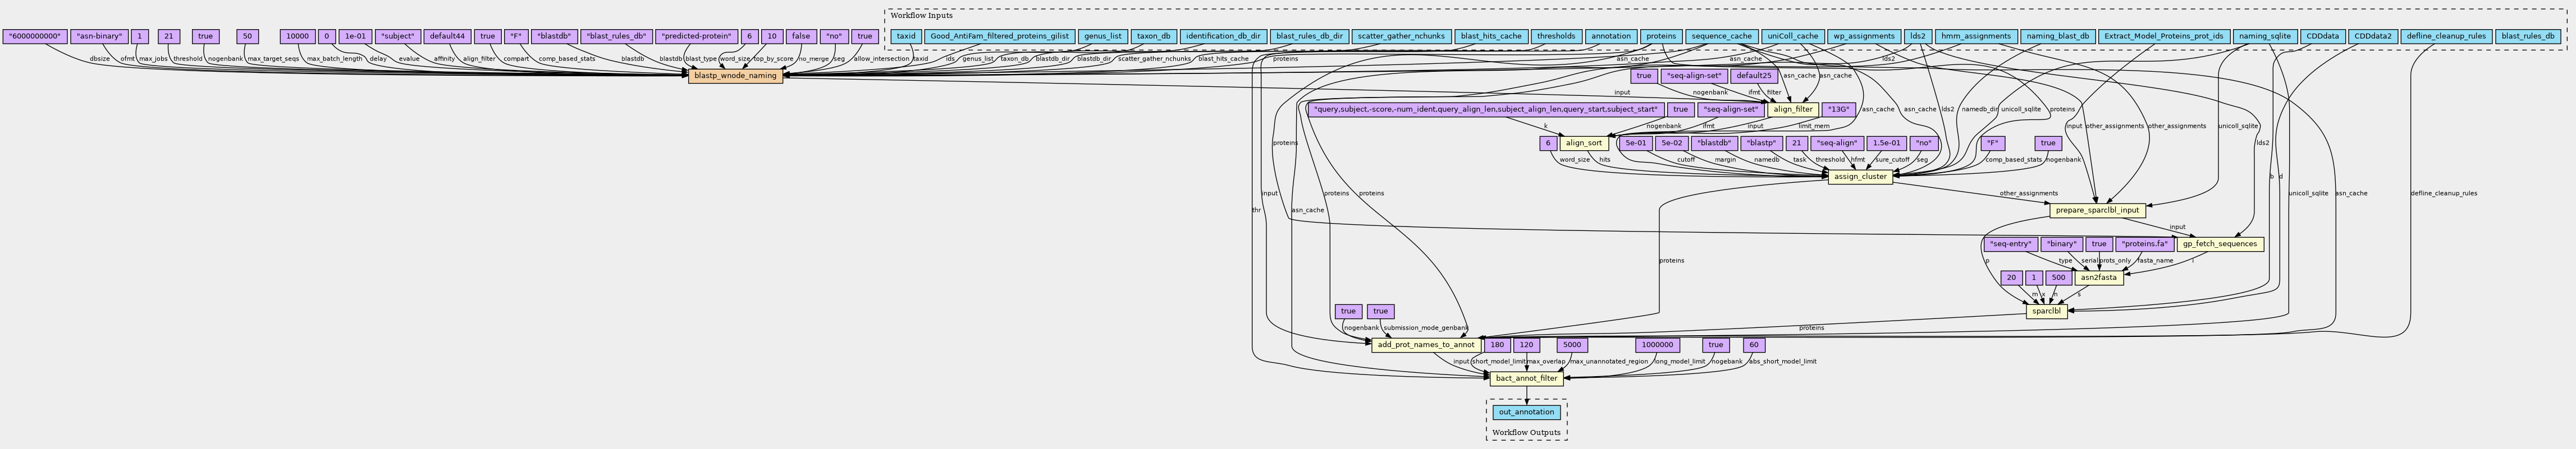
Task: Select the wp_assignments input node
Action: [1864, 36]
